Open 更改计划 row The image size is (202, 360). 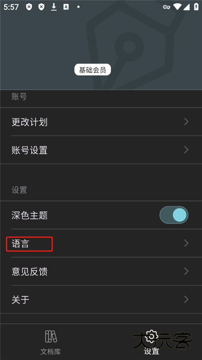click(101, 121)
